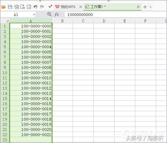
Task: Open a file with the folder icon
Action: [3, 7]
